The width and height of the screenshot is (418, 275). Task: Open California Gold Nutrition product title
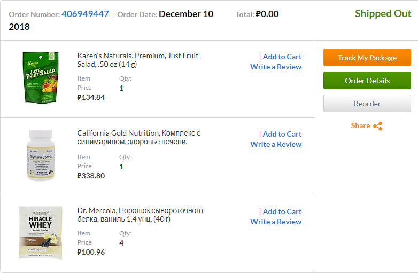[x=139, y=137]
